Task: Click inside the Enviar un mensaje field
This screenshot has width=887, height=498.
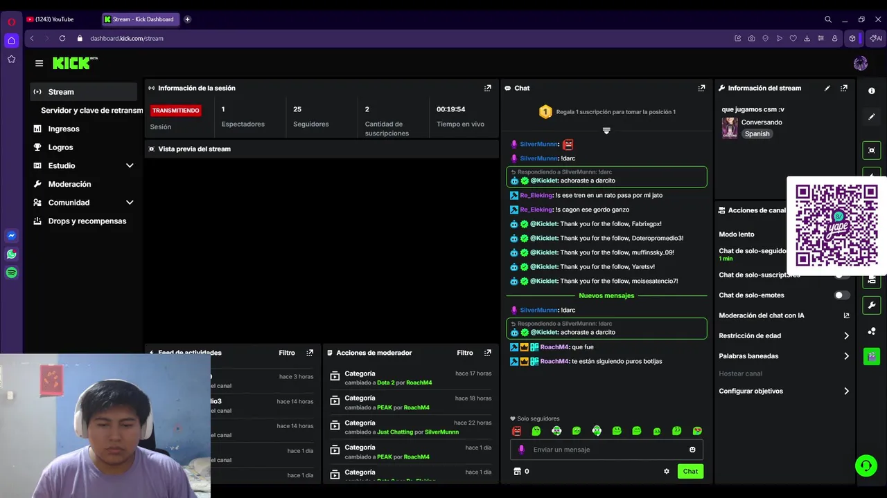Action: (x=606, y=450)
